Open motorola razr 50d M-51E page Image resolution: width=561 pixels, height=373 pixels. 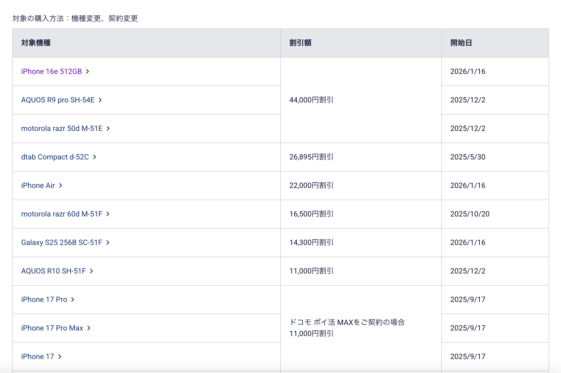coord(62,129)
